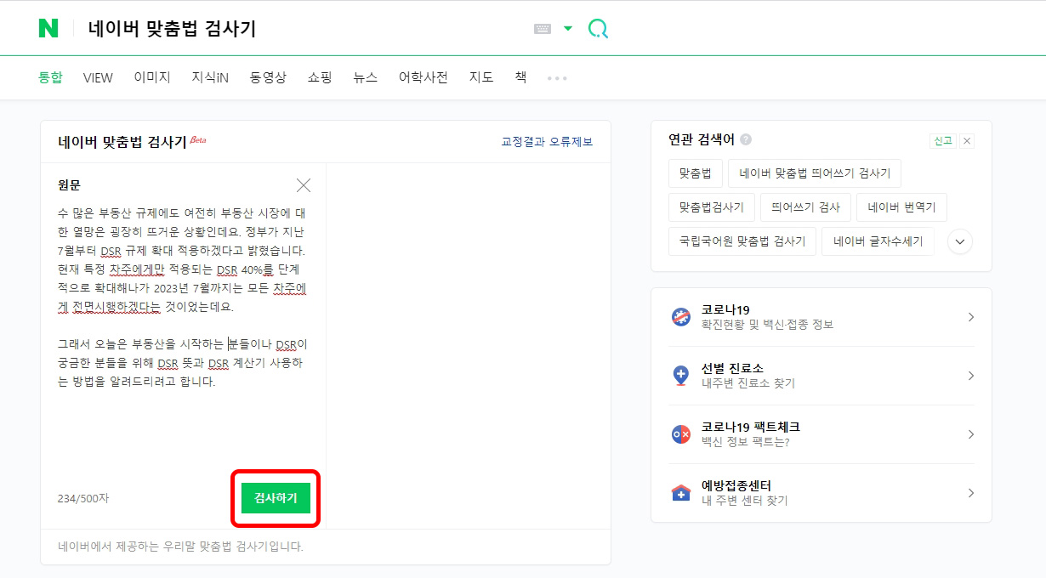Click the 팩트체크 OX icon

[x=681, y=434]
